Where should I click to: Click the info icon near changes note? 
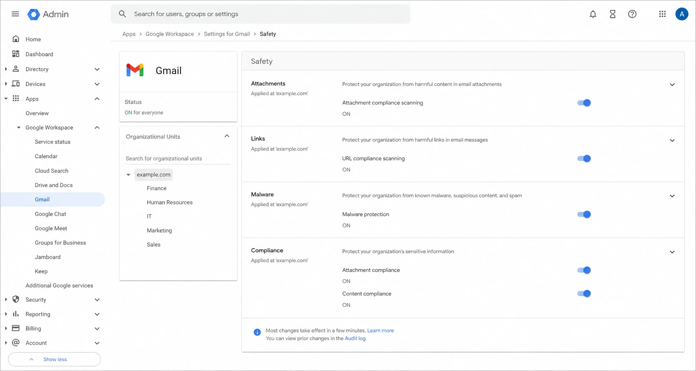[x=257, y=332]
